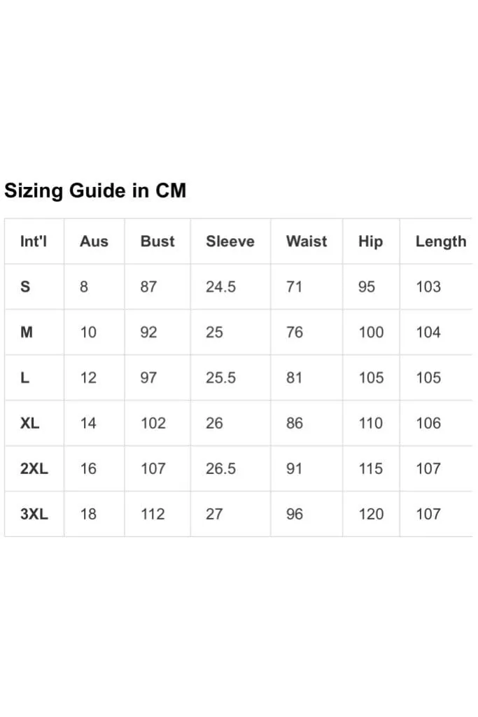Click the 2XL size row label
This screenshot has width=478, height=717.
[x=34, y=468]
